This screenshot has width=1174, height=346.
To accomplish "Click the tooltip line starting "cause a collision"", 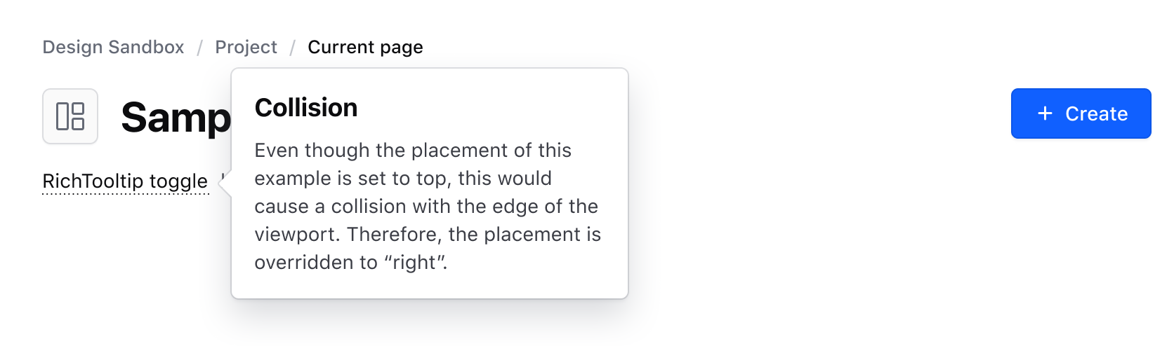I will (x=426, y=207).
